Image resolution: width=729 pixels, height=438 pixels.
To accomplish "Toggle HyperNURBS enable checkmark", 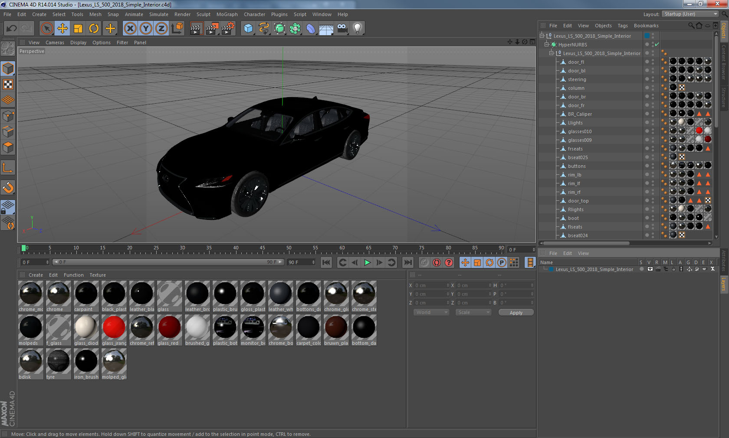I will coord(657,44).
